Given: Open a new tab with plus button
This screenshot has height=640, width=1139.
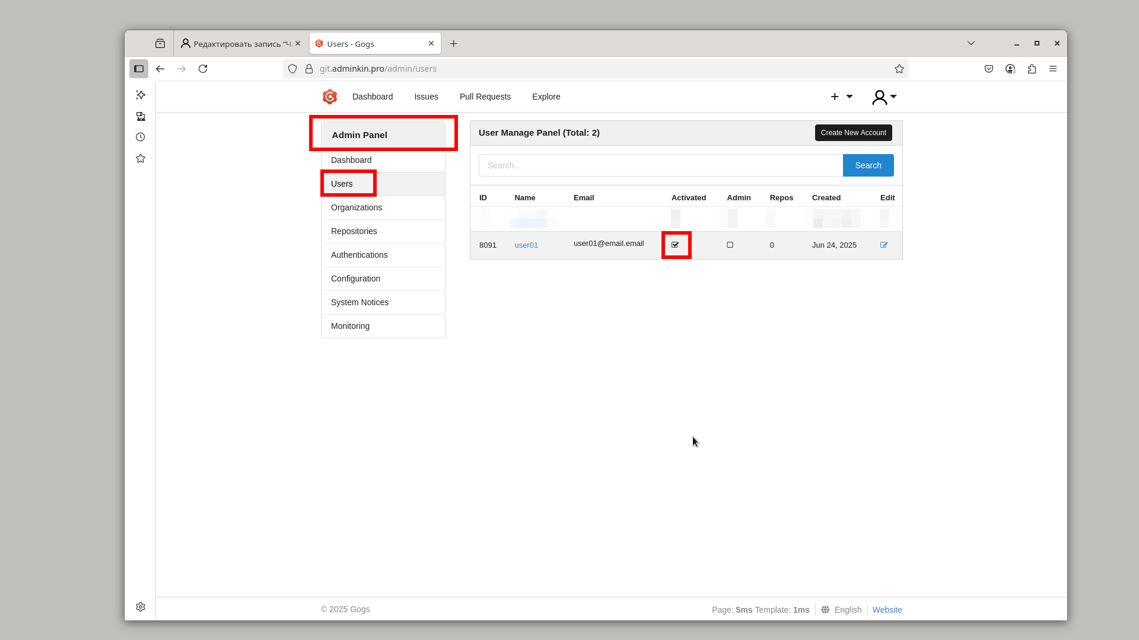Looking at the screenshot, I should pos(454,44).
